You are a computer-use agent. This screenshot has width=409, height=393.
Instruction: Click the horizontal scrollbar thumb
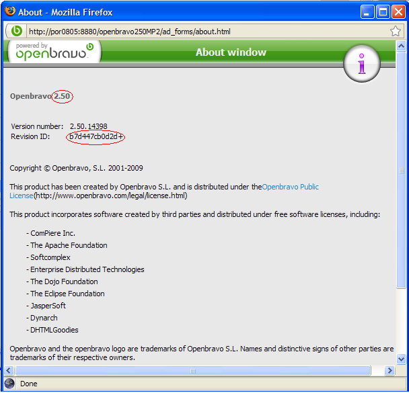193,371
